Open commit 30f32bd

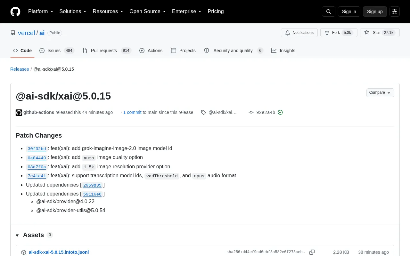pyautogui.click(x=37, y=148)
